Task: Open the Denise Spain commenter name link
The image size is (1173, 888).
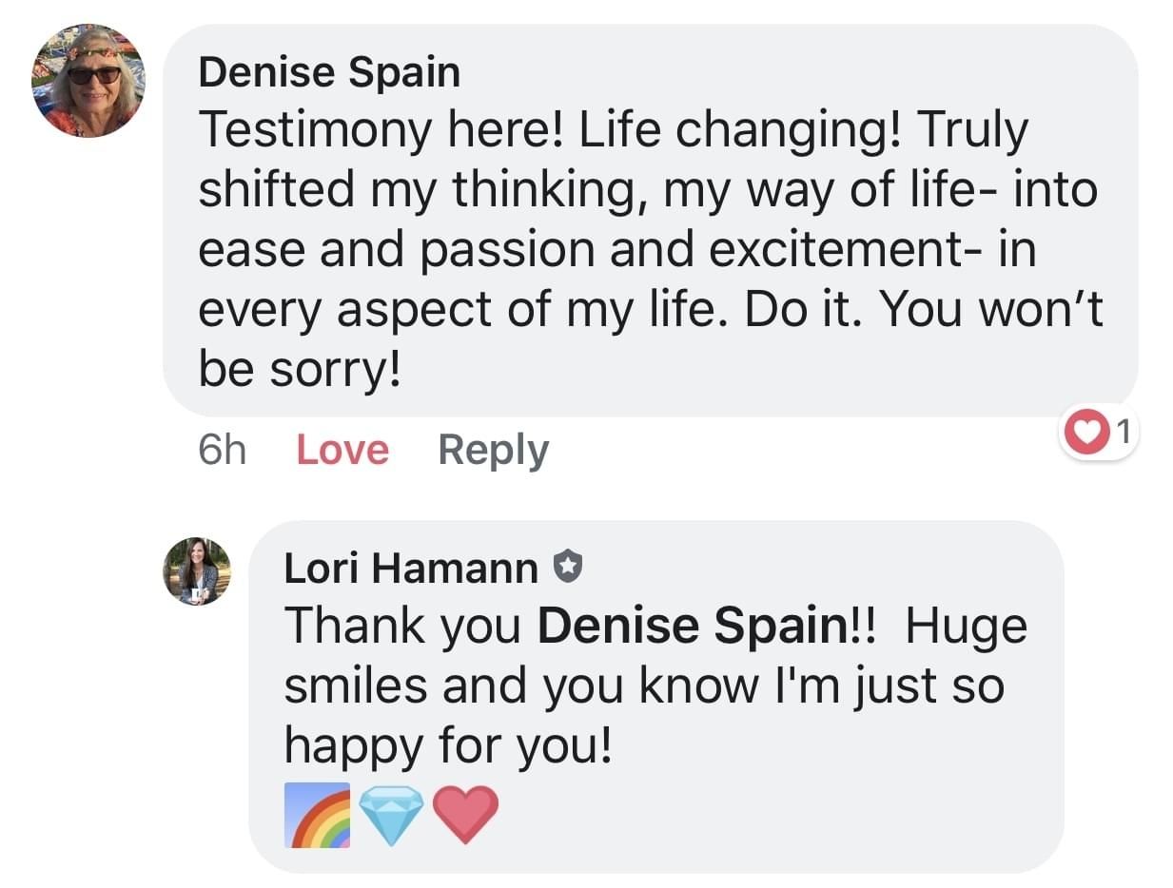Action: point(329,73)
